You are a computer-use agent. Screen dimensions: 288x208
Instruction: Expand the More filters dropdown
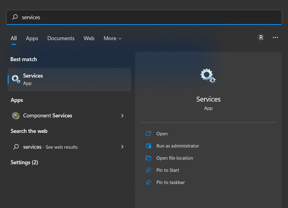[113, 38]
